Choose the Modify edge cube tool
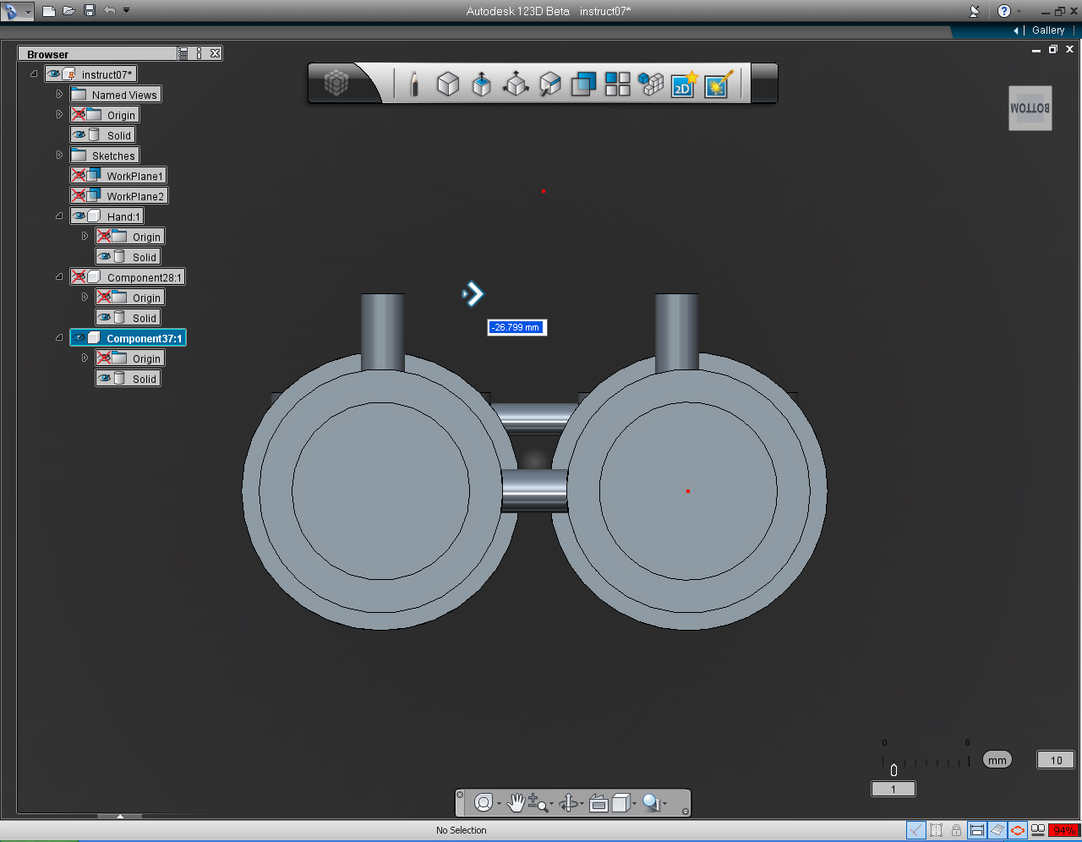The height and width of the screenshot is (842, 1082). point(550,84)
